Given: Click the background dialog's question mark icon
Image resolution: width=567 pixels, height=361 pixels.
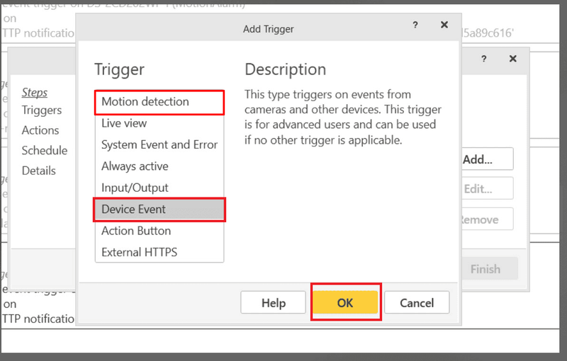Looking at the screenshot, I should (x=484, y=59).
